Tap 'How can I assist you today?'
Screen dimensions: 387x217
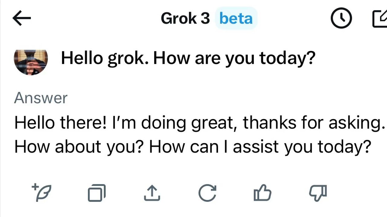(x=260, y=147)
